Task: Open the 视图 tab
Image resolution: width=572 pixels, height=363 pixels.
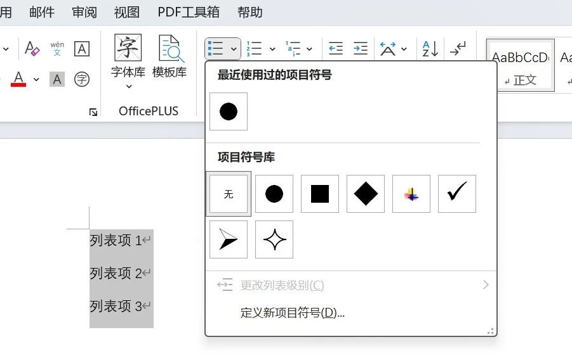Action: point(127,12)
